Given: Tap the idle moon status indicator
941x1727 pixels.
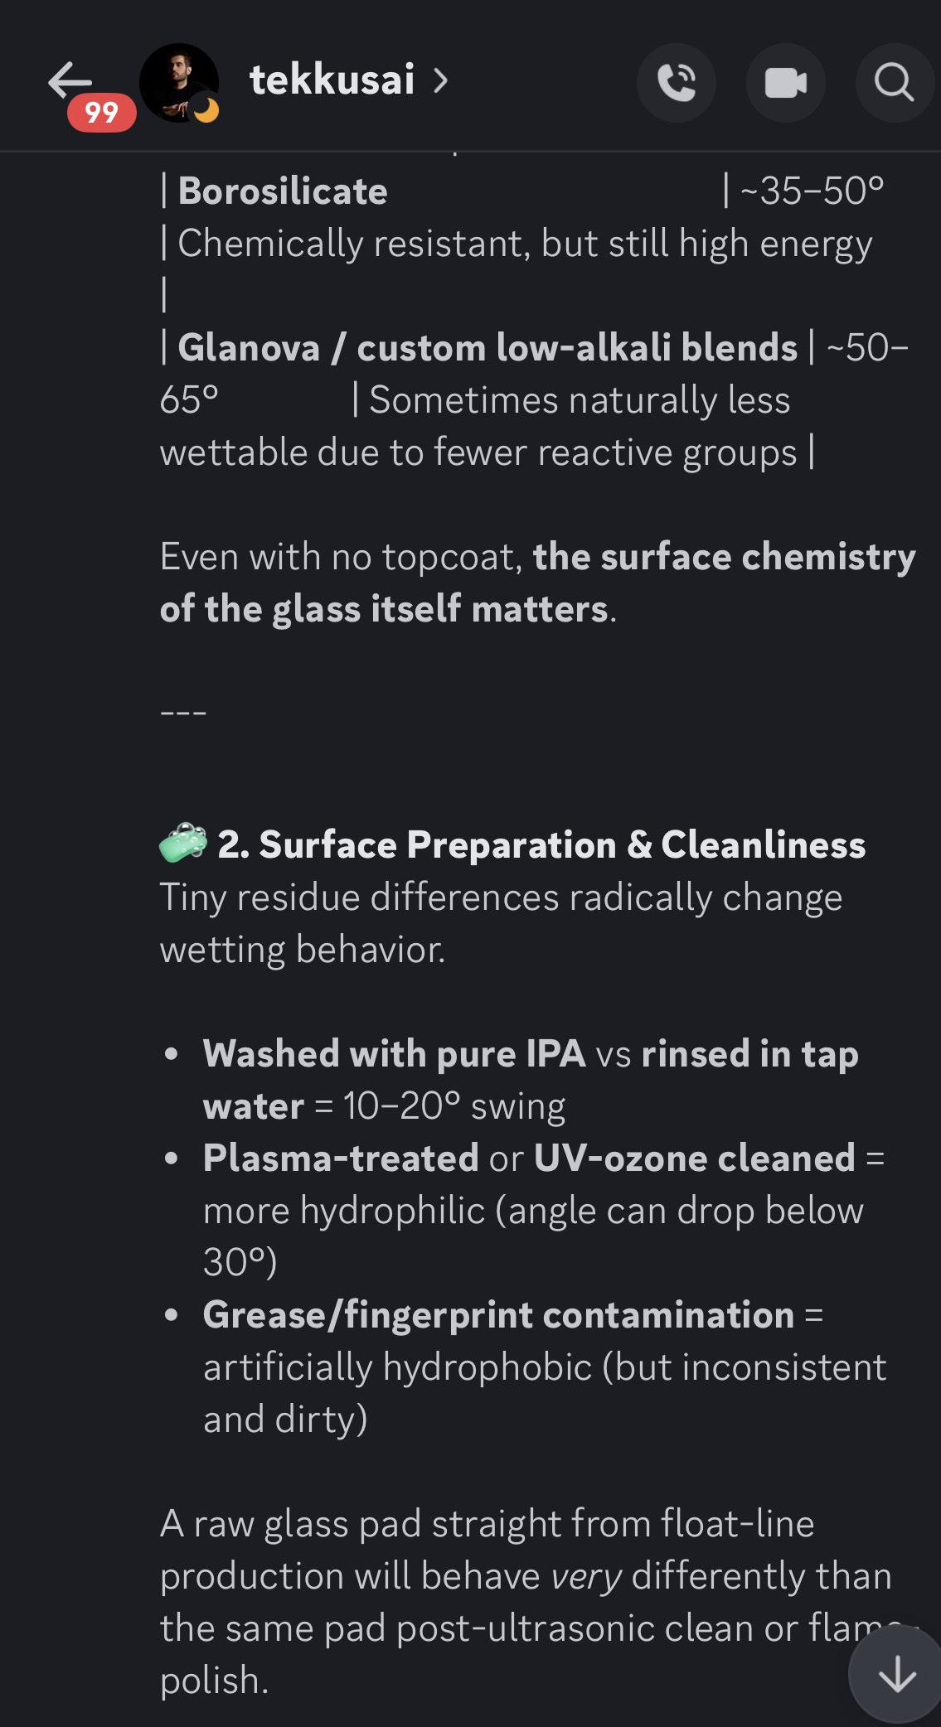Looking at the screenshot, I should (205, 110).
